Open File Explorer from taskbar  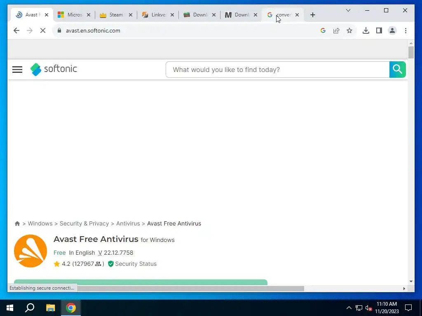[x=50, y=308]
